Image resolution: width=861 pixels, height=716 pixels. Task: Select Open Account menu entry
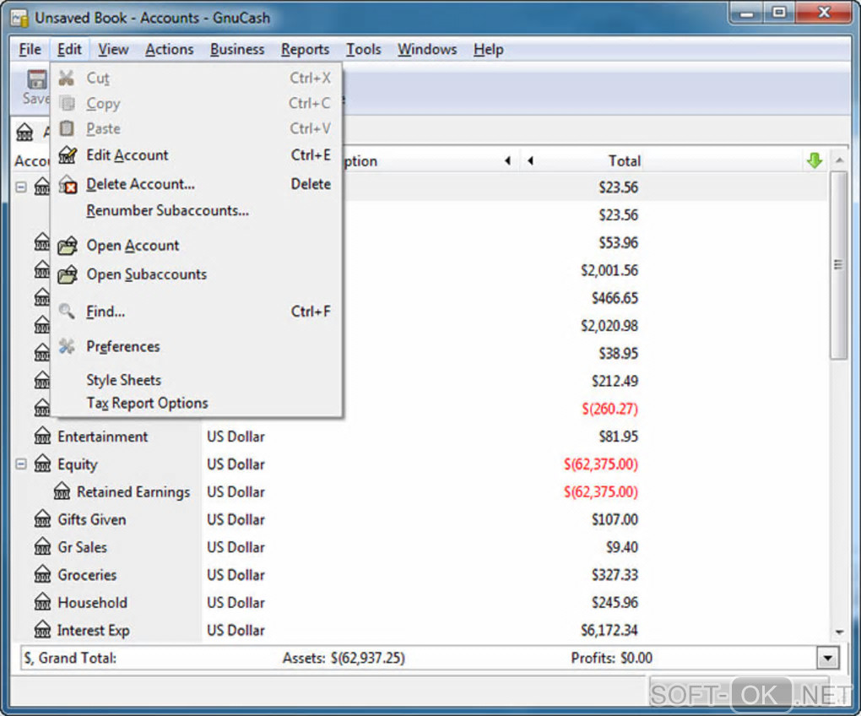tap(196, 246)
